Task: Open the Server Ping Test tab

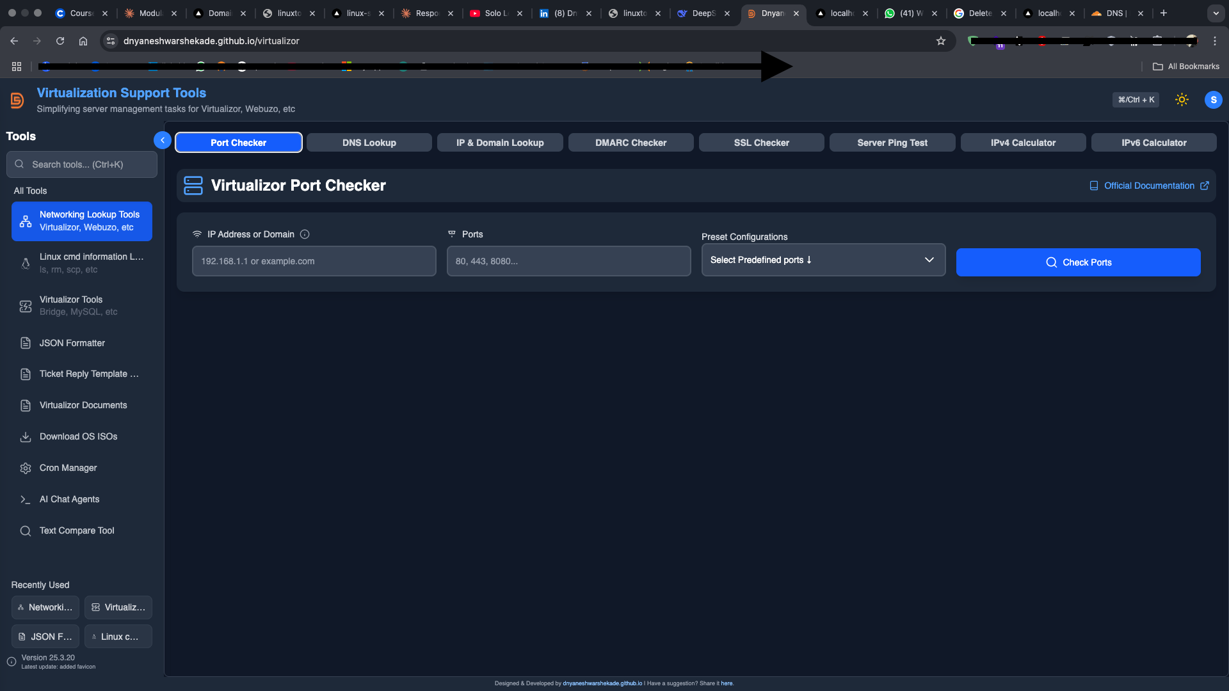Action: click(x=892, y=143)
